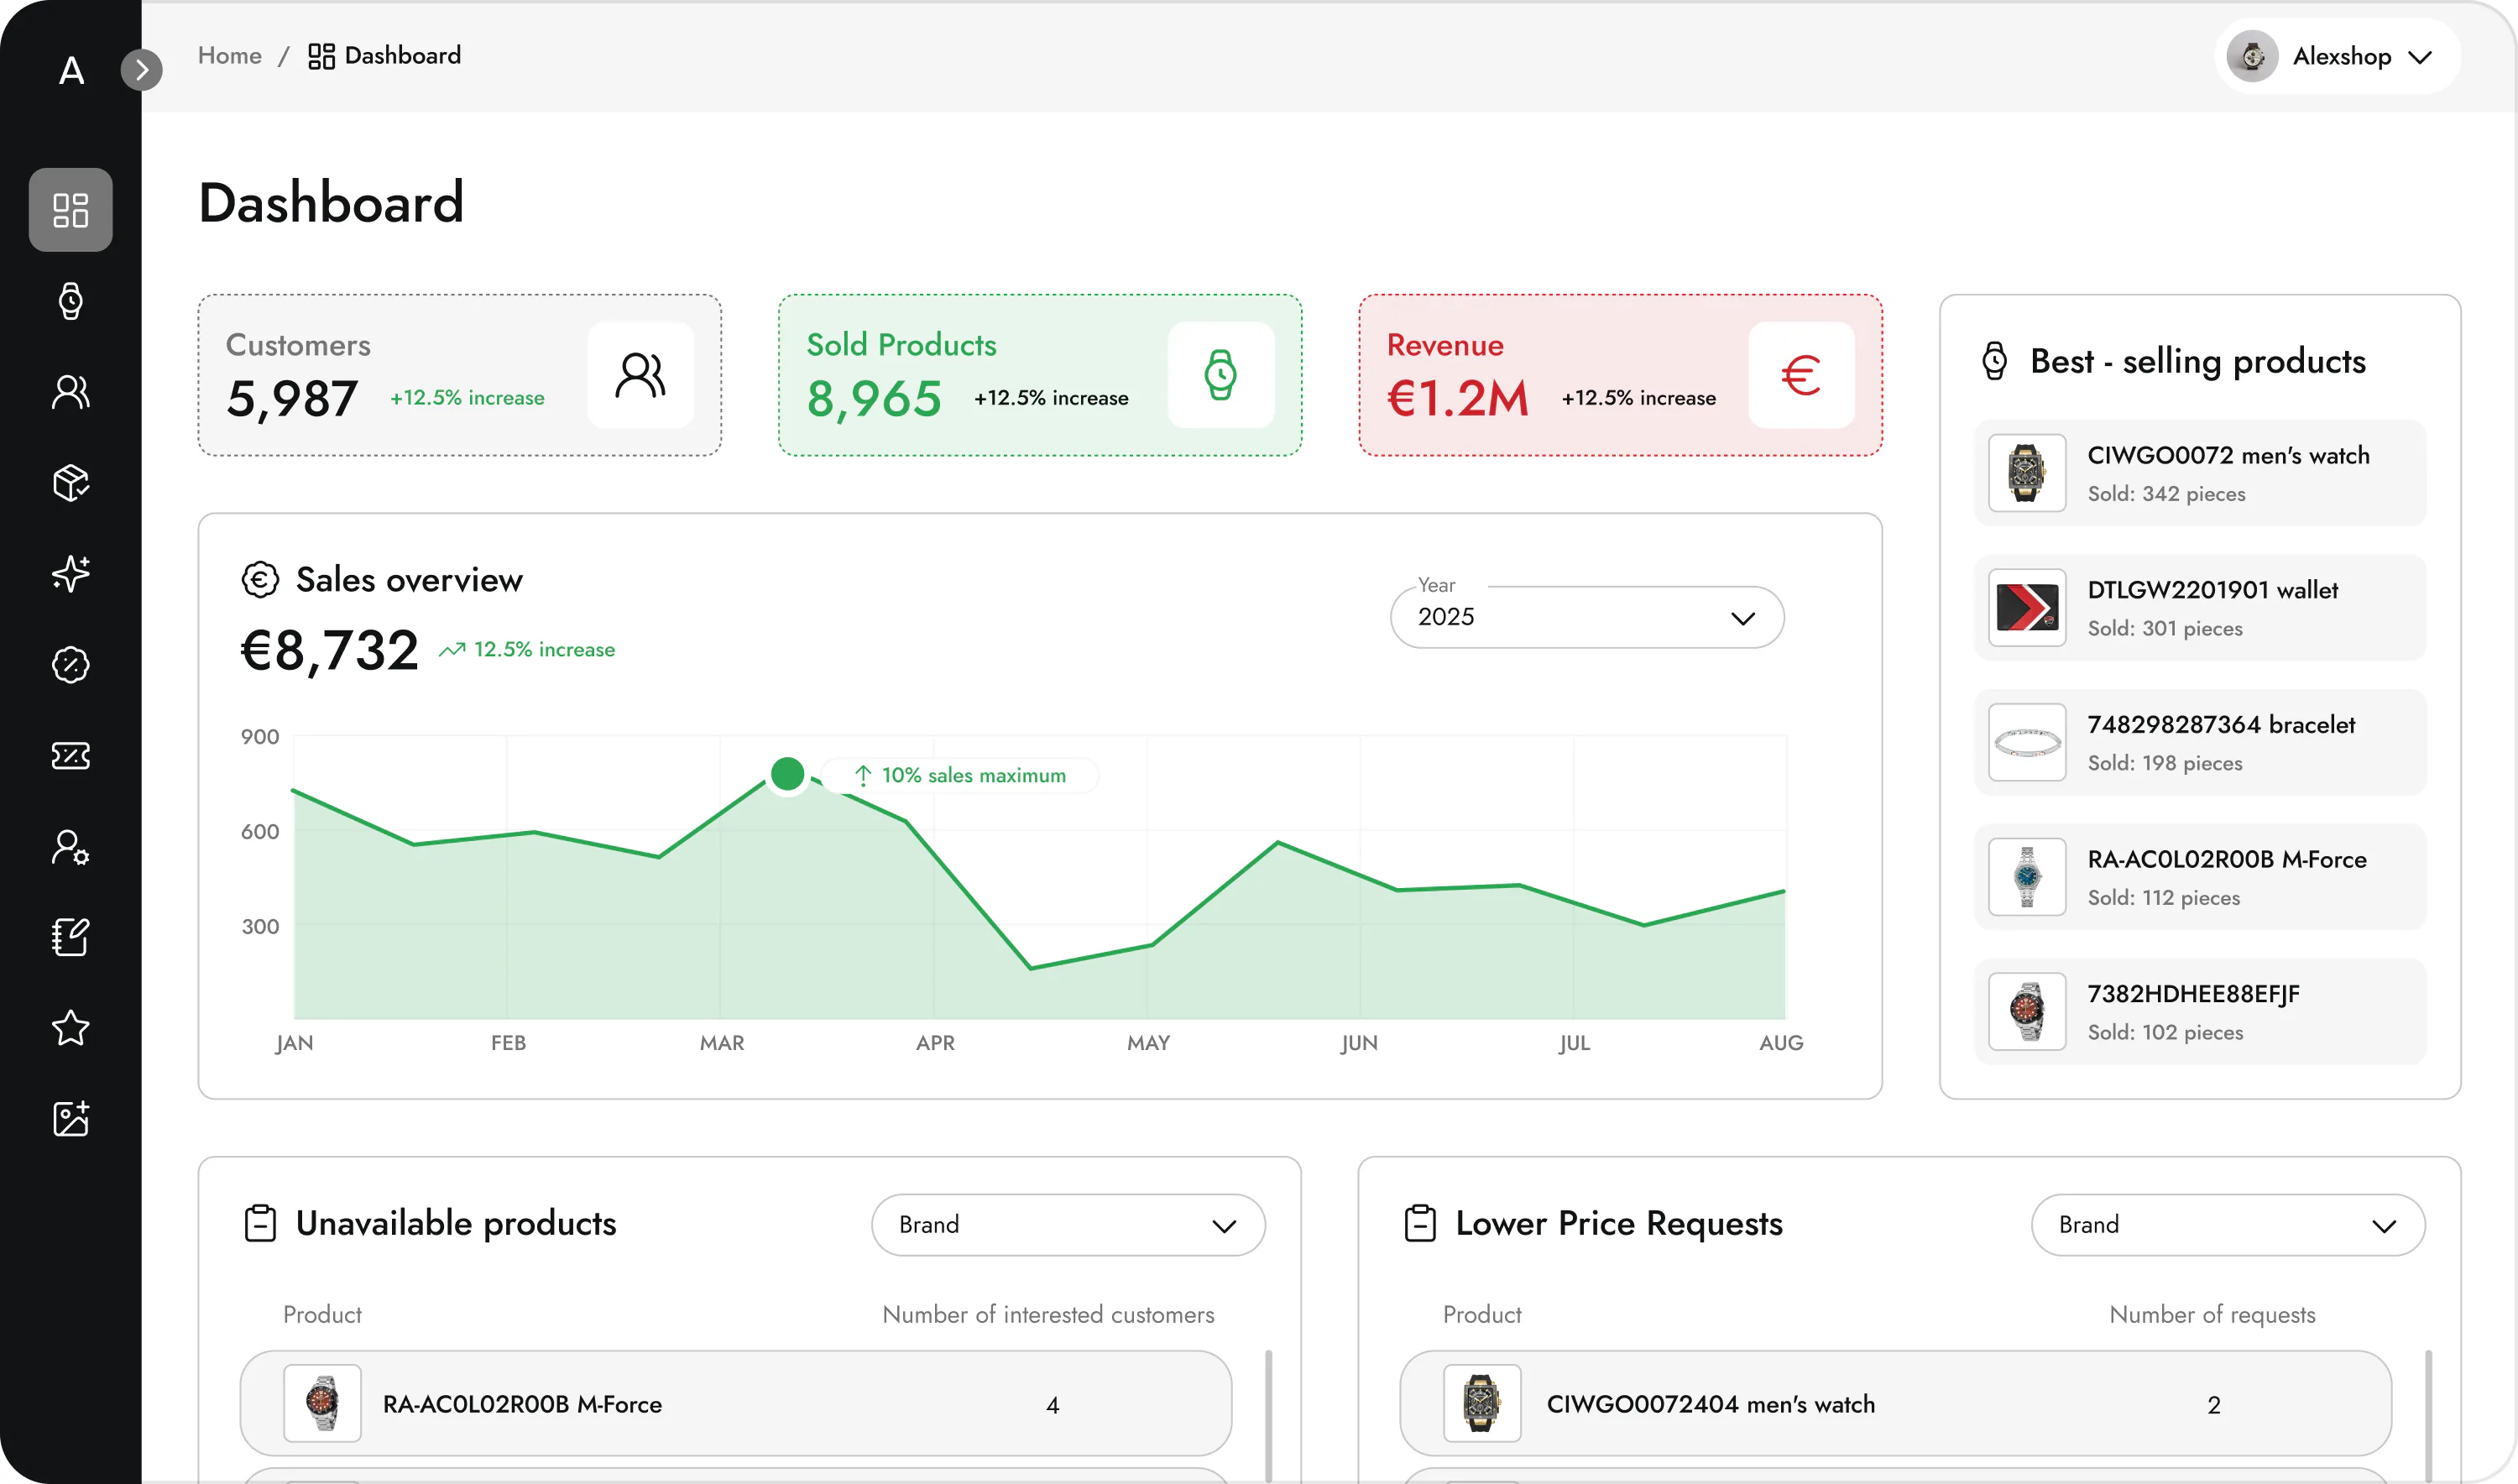Click the Number of interested customers column header
The image size is (2518, 1484).
(1048, 1315)
